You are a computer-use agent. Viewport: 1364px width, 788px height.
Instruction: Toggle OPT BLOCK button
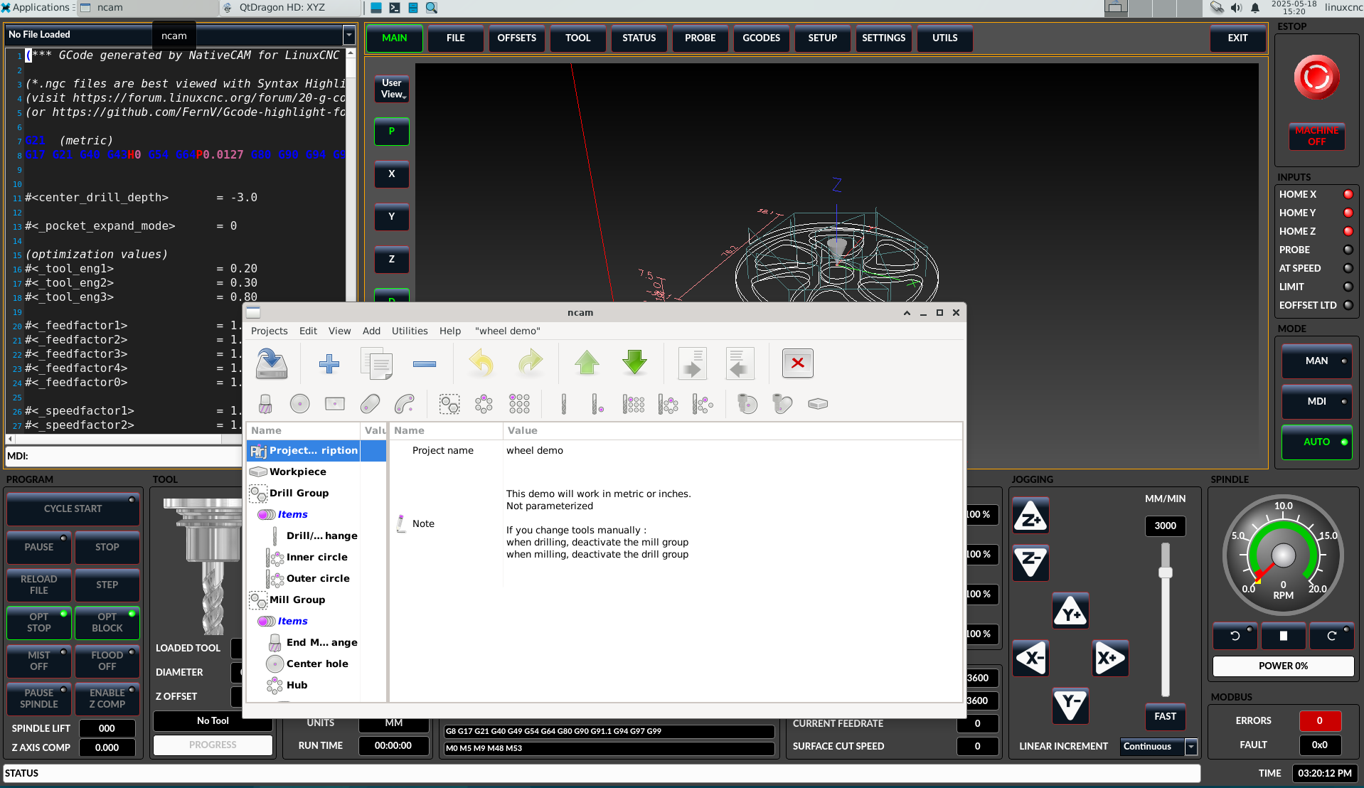pyautogui.click(x=107, y=622)
